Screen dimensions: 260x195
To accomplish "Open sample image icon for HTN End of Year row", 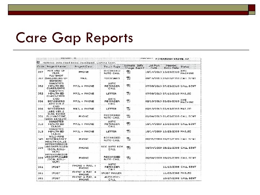I will tap(128, 72).
